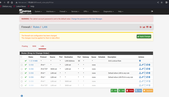The width and height of the screenshot is (169, 97).
Task: Delete the IPv4 * to LAN net rule
Action: 149,65
